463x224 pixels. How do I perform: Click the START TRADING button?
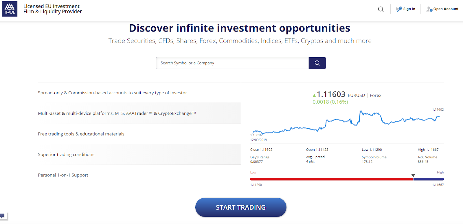pos(241,207)
